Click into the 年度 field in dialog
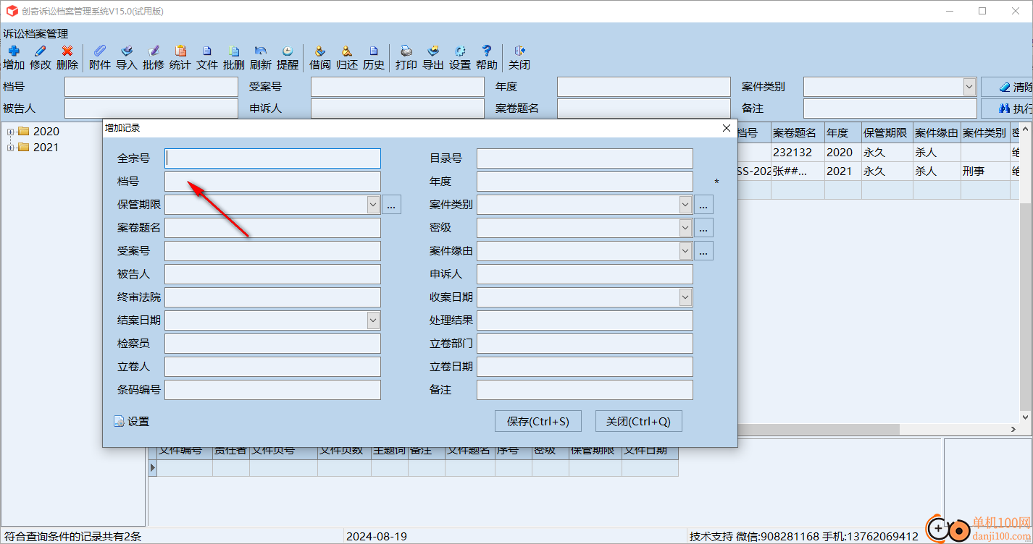Image resolution: width=1033 pixels, height=544 pixels. 585,182
